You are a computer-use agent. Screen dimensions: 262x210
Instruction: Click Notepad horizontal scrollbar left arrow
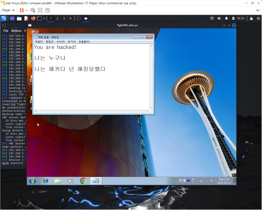point(36,111)
